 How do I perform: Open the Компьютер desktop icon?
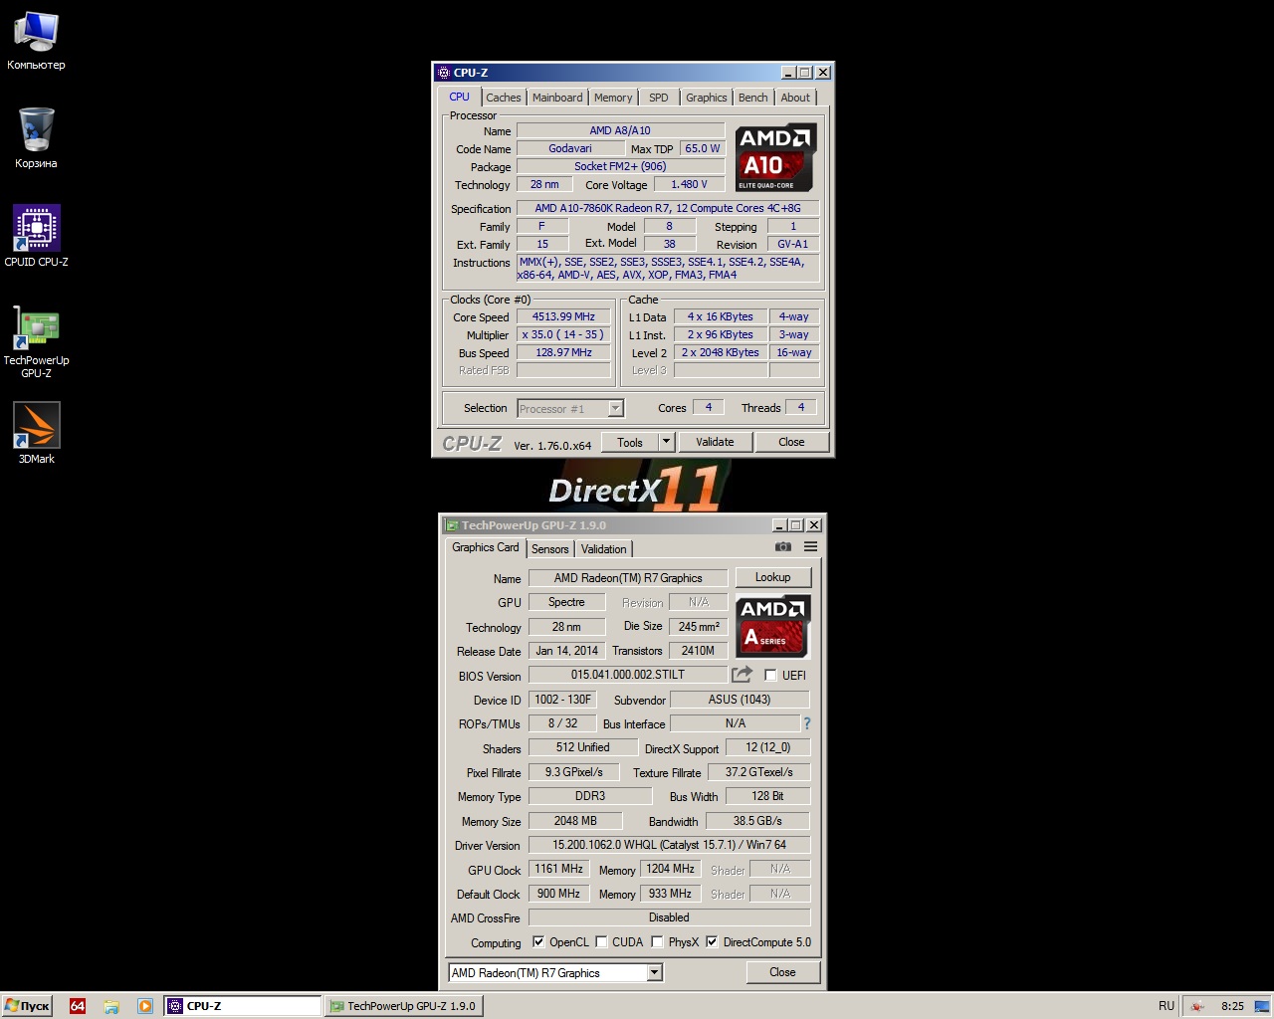[36, 40]
